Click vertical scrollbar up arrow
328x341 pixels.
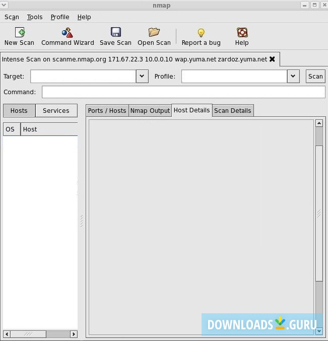(x=319, y=123)
